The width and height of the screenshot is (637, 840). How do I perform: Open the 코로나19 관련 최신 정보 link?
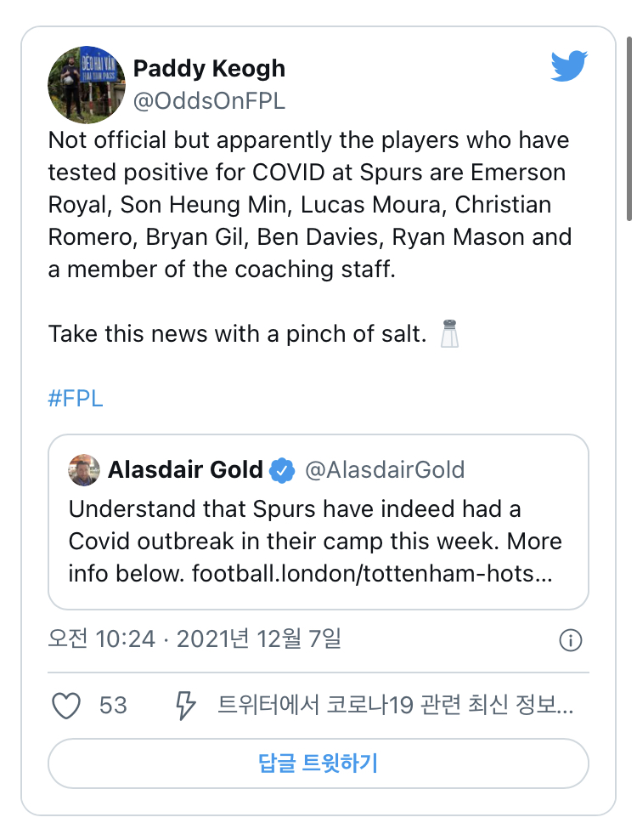coord(396,706)
